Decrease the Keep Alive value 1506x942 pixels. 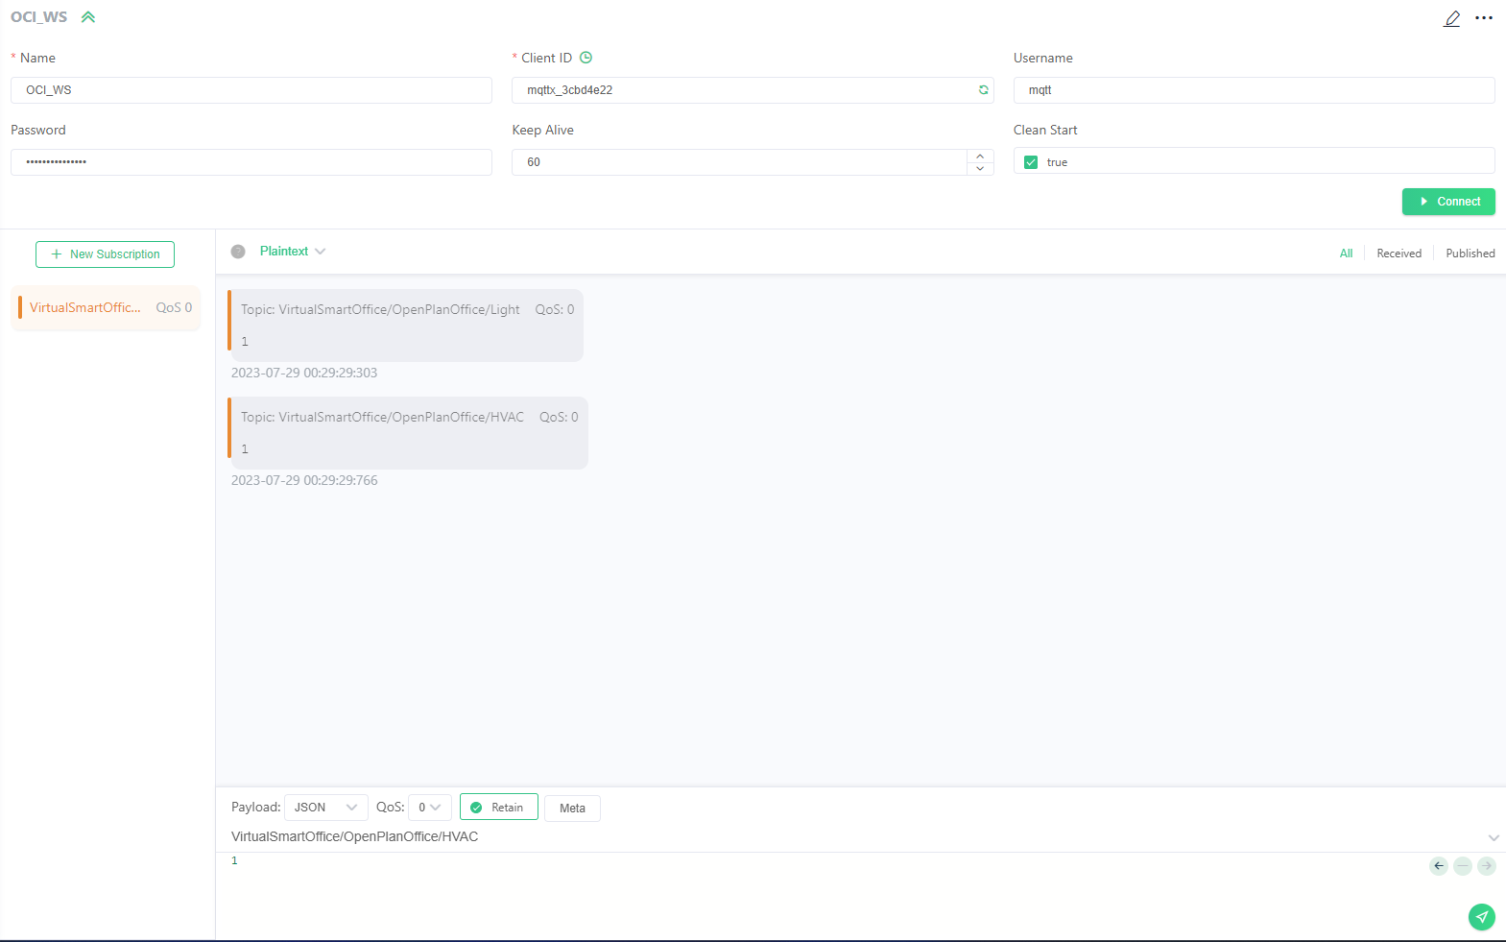[x=980, y=168]
